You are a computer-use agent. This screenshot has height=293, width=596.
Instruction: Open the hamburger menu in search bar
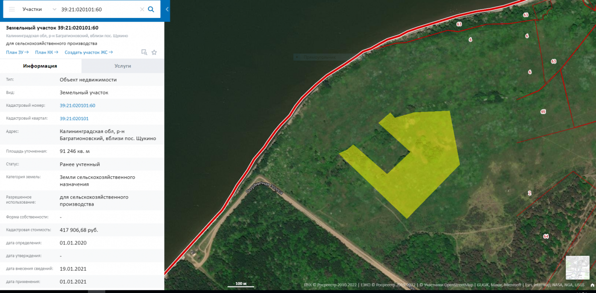point(12,9)
